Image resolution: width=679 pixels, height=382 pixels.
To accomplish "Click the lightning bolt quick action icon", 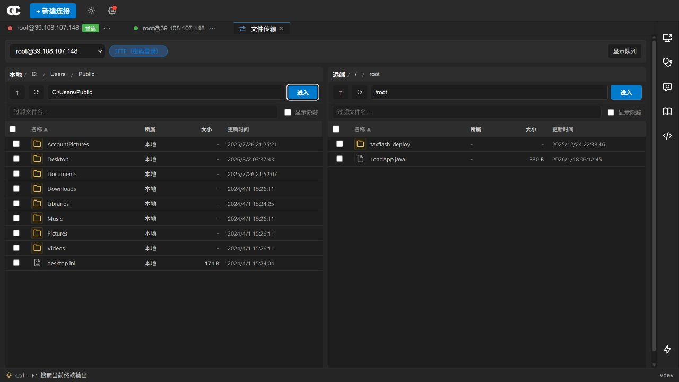I will click(x=667, y=350).
